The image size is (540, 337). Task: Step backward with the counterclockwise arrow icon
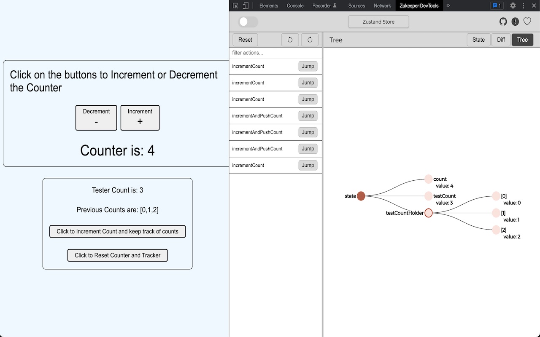290,40
